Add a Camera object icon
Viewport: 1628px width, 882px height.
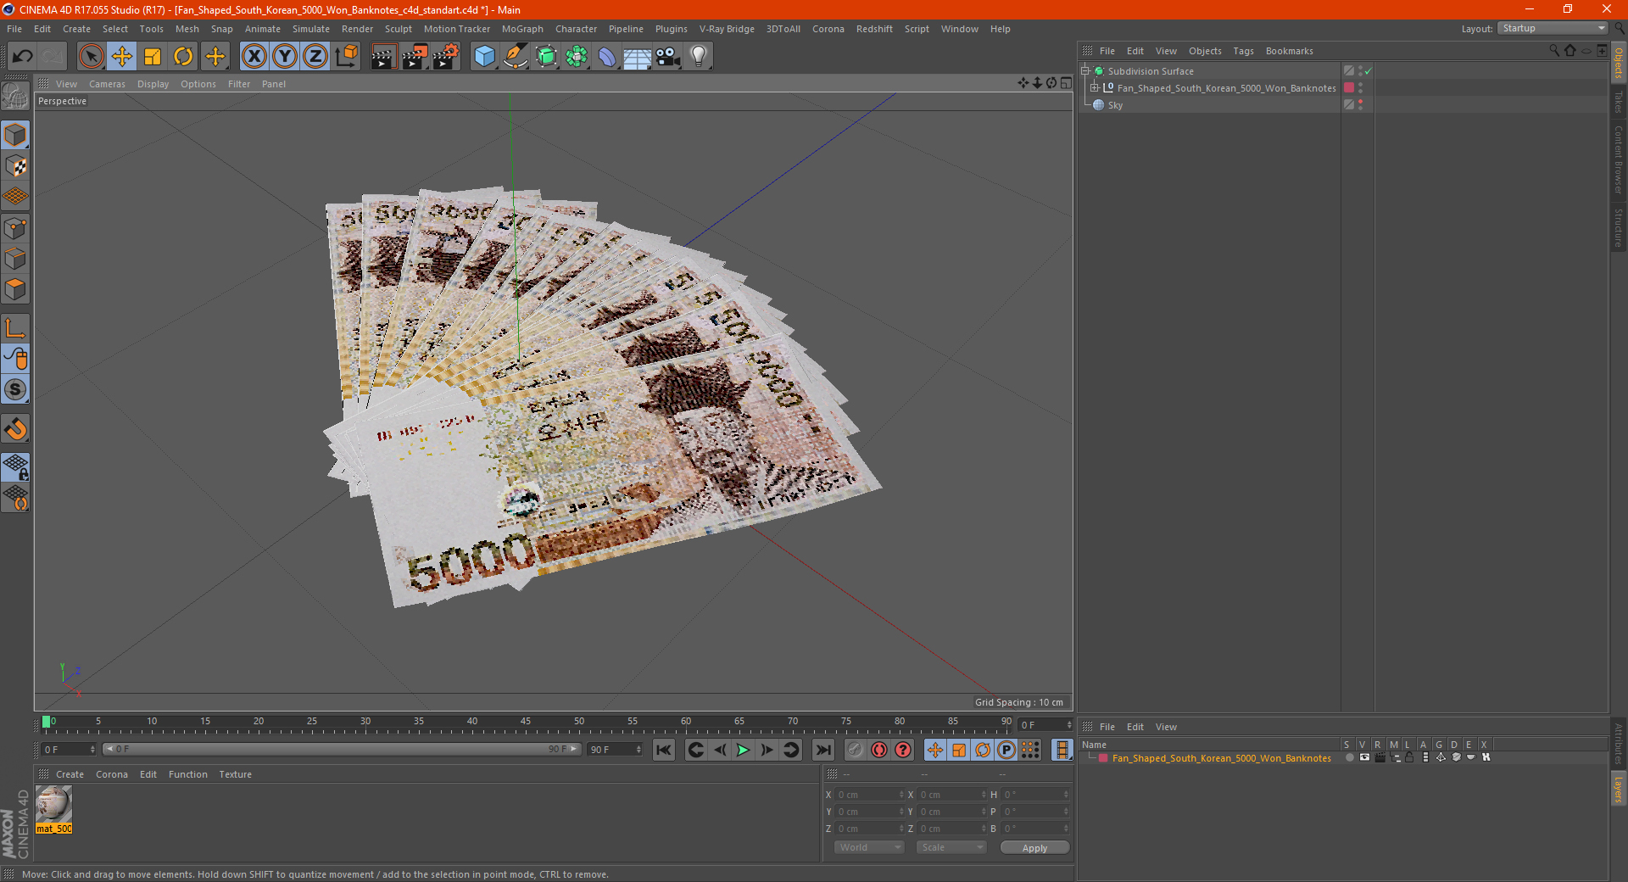(x=667, y=57)
